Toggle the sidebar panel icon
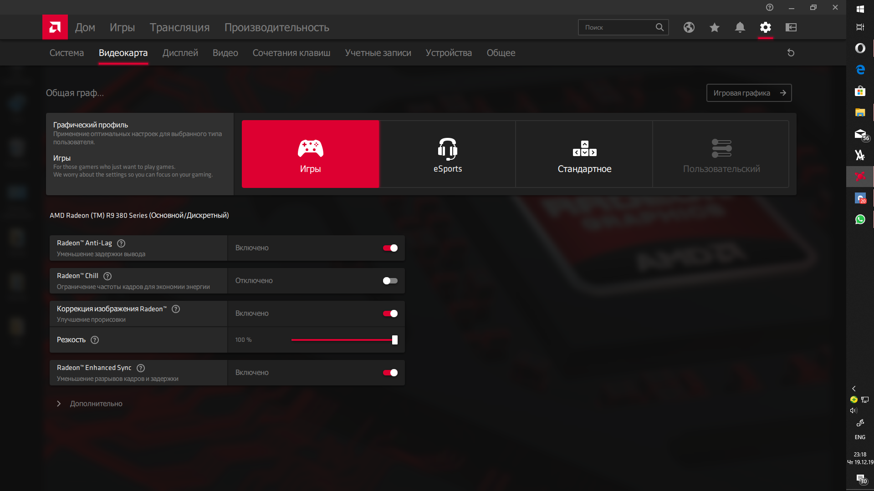 [791, 27]
